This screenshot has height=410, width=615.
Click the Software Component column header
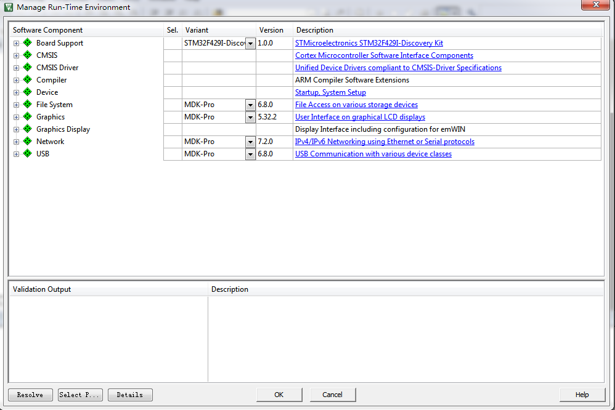(x=86, y=30)
